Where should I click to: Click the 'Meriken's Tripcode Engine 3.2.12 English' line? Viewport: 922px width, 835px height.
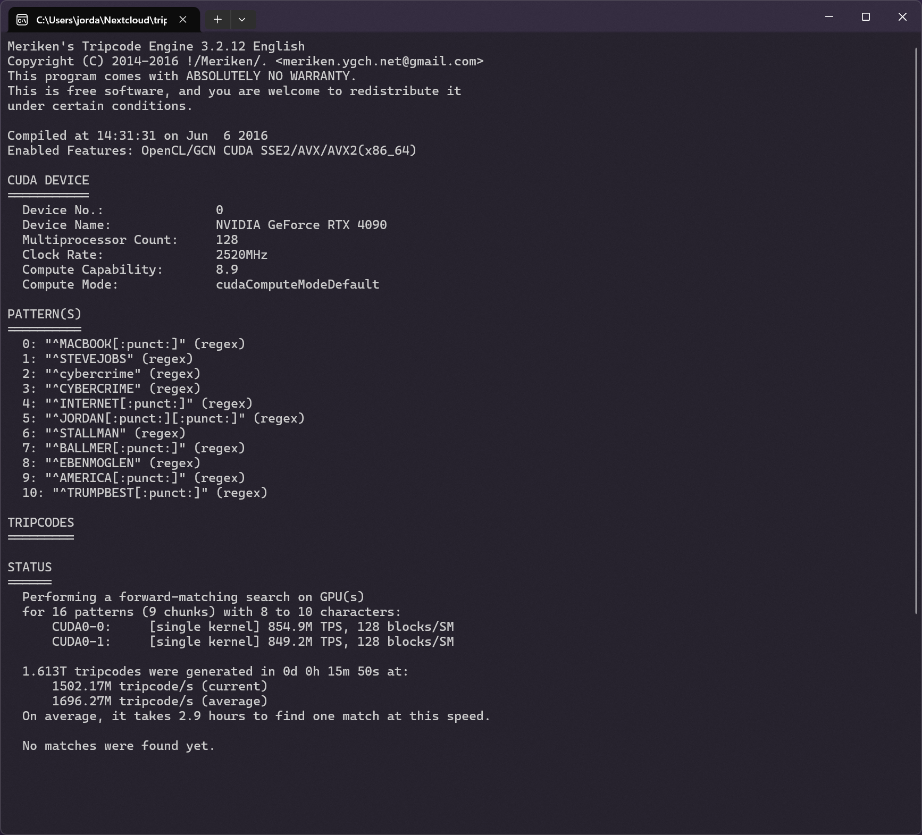156,47
